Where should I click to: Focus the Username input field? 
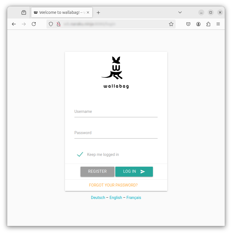coord(116,112)
